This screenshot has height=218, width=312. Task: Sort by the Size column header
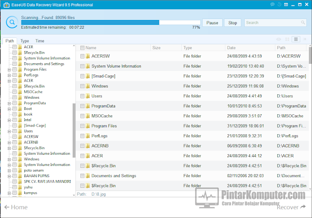coord(166,48)
